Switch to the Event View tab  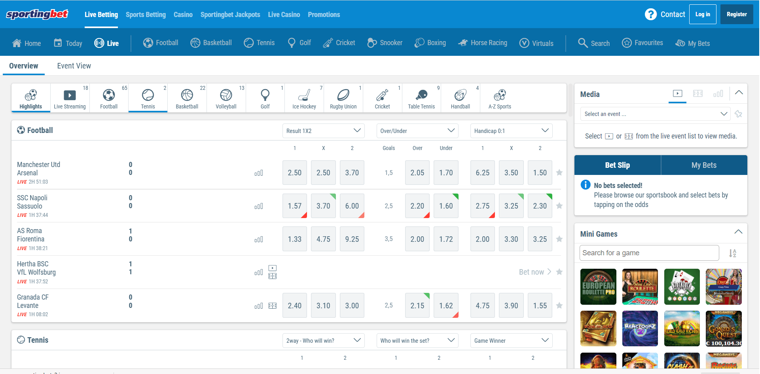(74, 66)
